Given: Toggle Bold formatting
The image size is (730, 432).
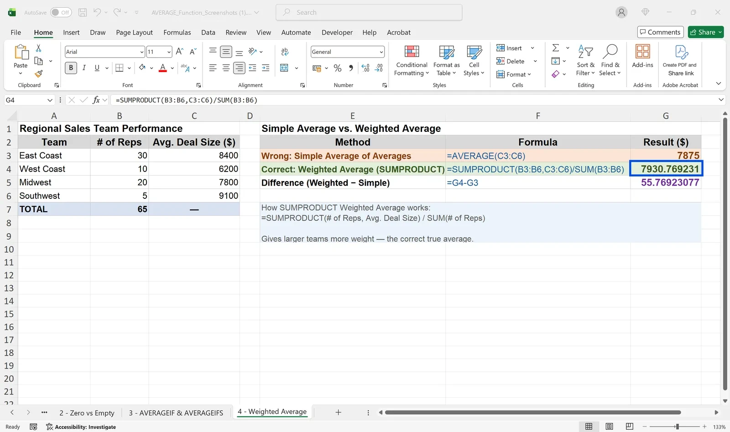Looking at the screenshot, I should coord(71,68).
